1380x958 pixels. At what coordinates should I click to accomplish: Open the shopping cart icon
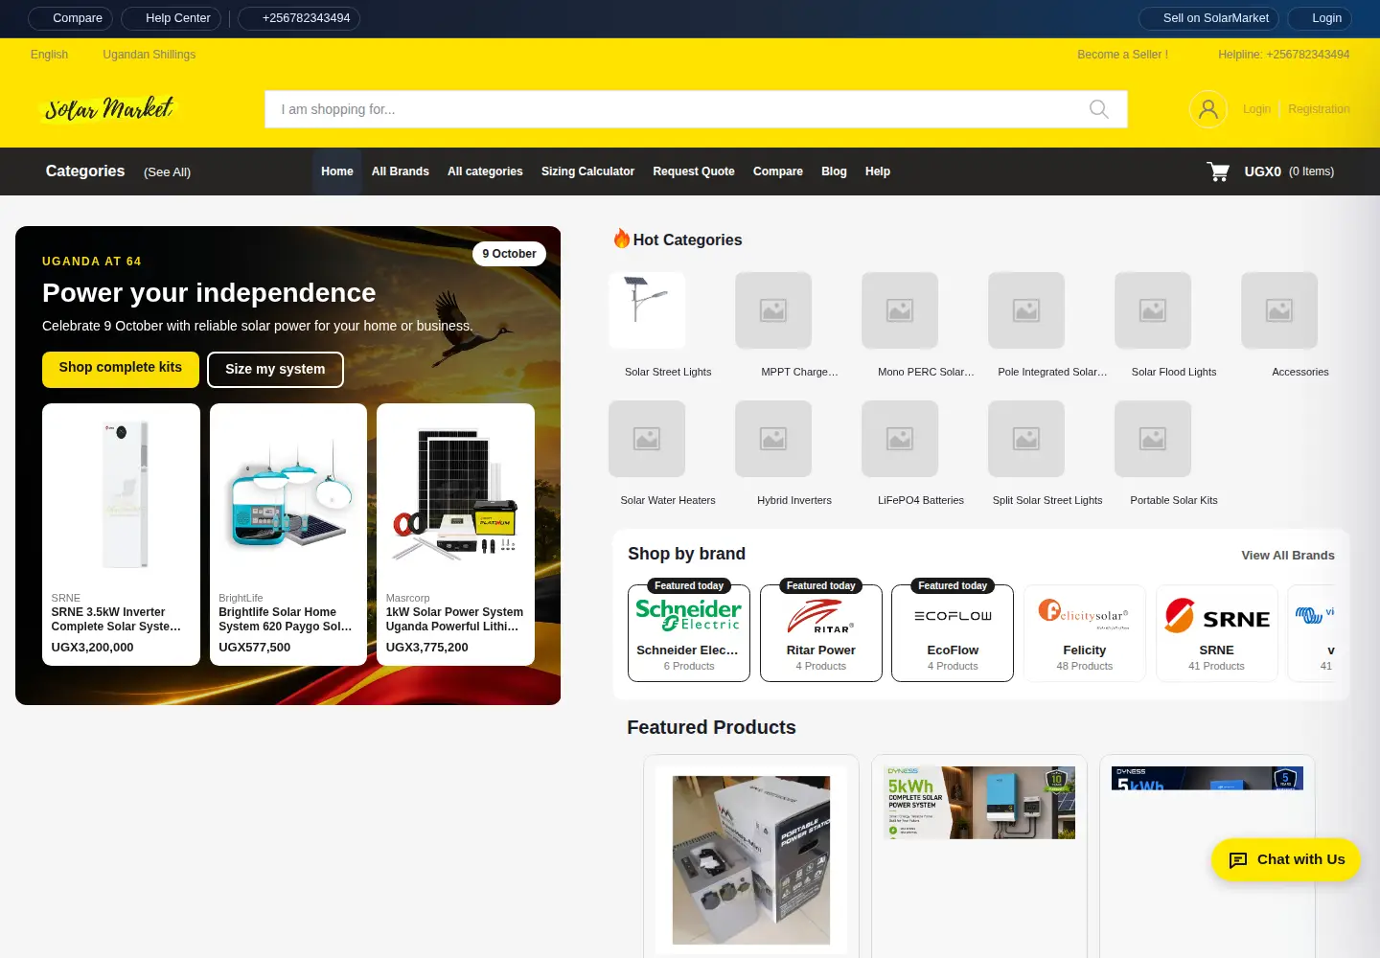click(x=1218, y=171)
